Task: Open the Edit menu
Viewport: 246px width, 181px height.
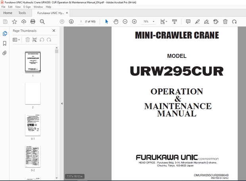Action: [x=10, y=7]
